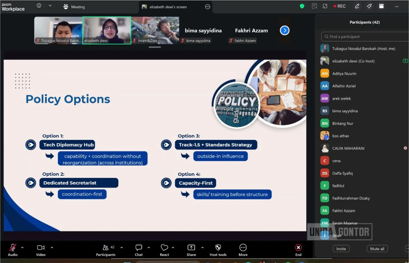Click DS avatar for Daffa Syafiq
409x263 pixels.
[x=325, y=173]
